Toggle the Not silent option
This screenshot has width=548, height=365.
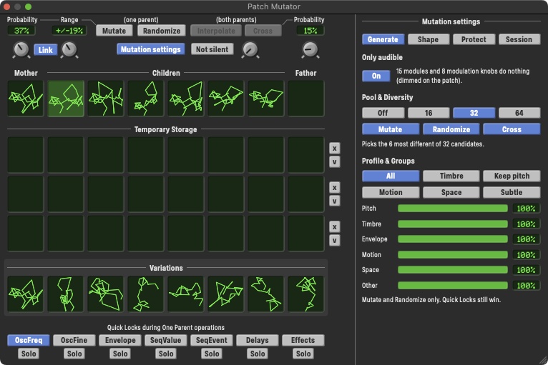tap(212, 49)
